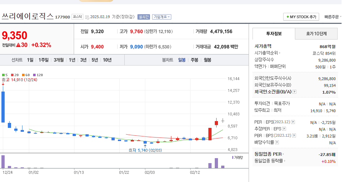Click the 외국인소진율 value 1.07%
The width and height of the screenshot is (343, 182).
329,92
